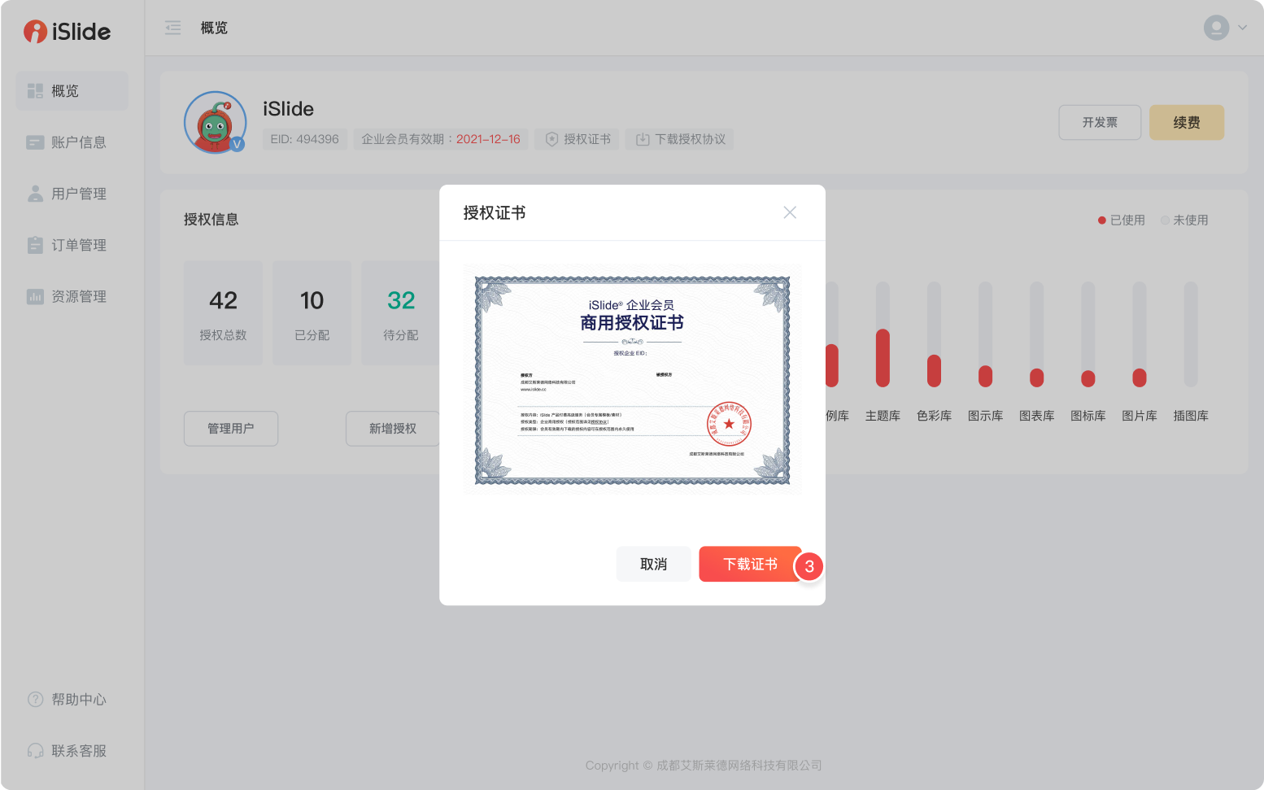Screen dimensions: 1264x790
Task: Click 取消 in the certificate dialog
Action: tap(653, 564)
